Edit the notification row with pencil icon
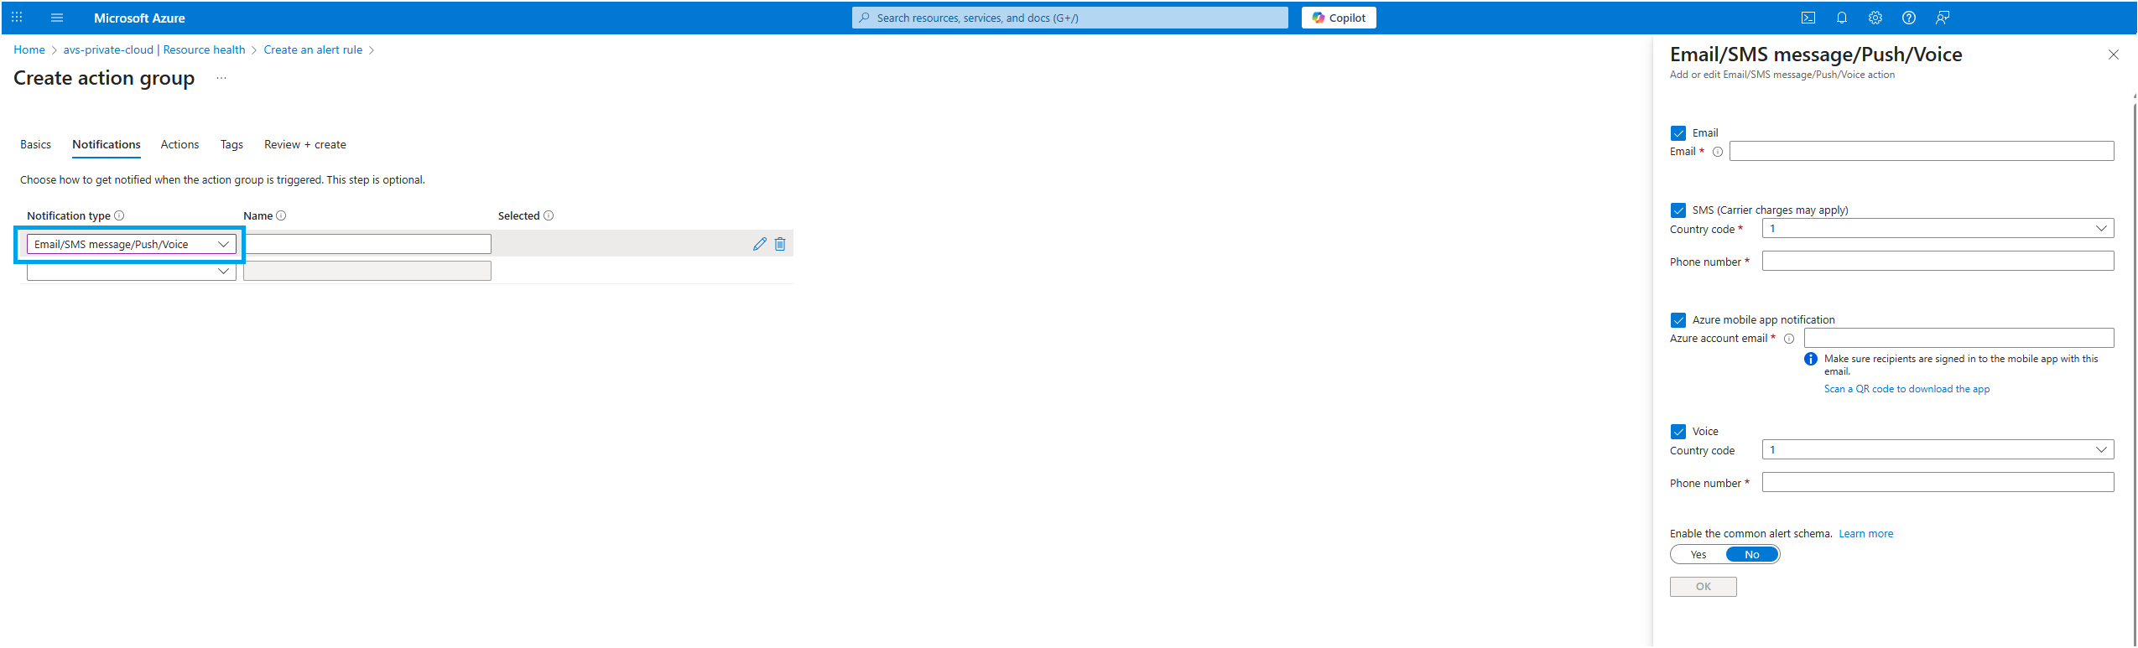2138x648 pixels. 760,244
